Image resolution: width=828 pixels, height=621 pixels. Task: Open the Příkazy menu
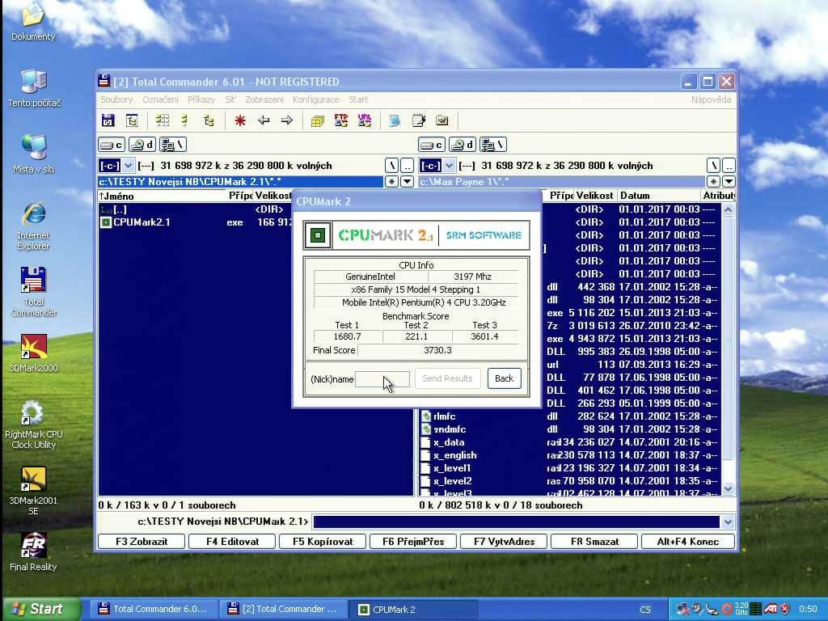[x=201, y=99]
